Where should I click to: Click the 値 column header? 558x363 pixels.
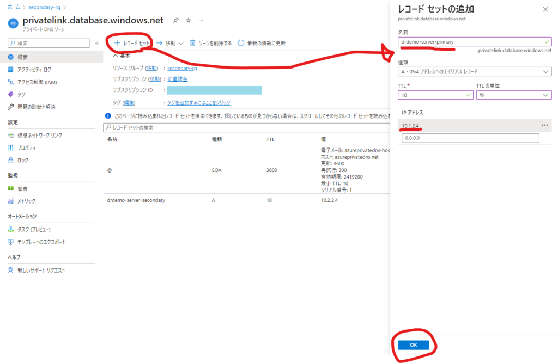323,139
